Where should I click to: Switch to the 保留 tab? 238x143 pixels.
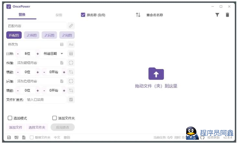(59, 15)
